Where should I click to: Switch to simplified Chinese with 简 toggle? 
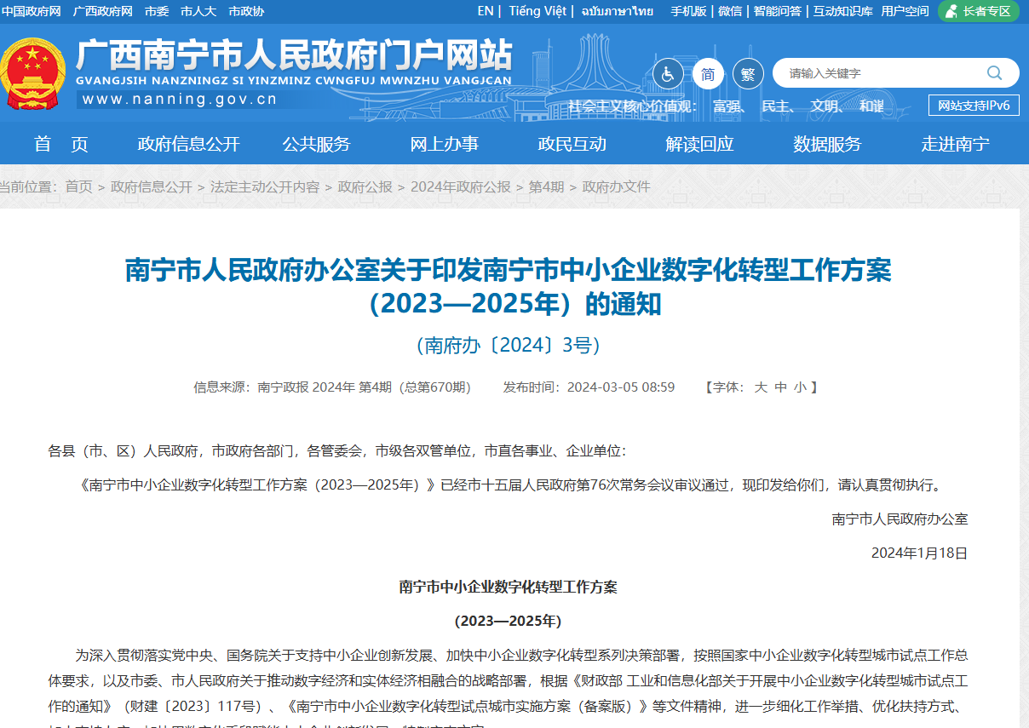[708, 74]
